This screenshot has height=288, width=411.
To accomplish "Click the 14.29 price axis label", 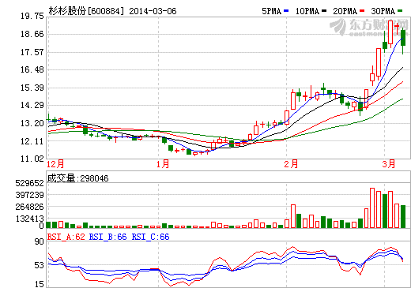I will click(x=32, y=106).
